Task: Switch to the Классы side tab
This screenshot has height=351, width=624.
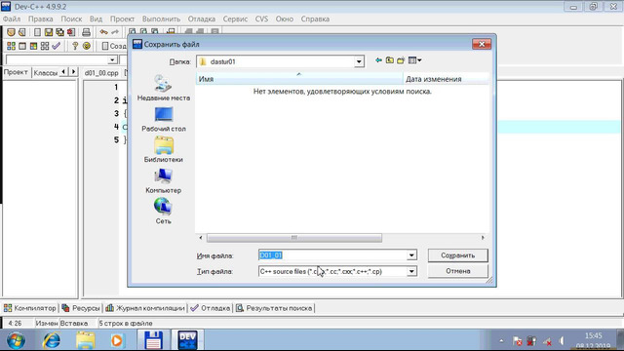Action: coord(46,73)
